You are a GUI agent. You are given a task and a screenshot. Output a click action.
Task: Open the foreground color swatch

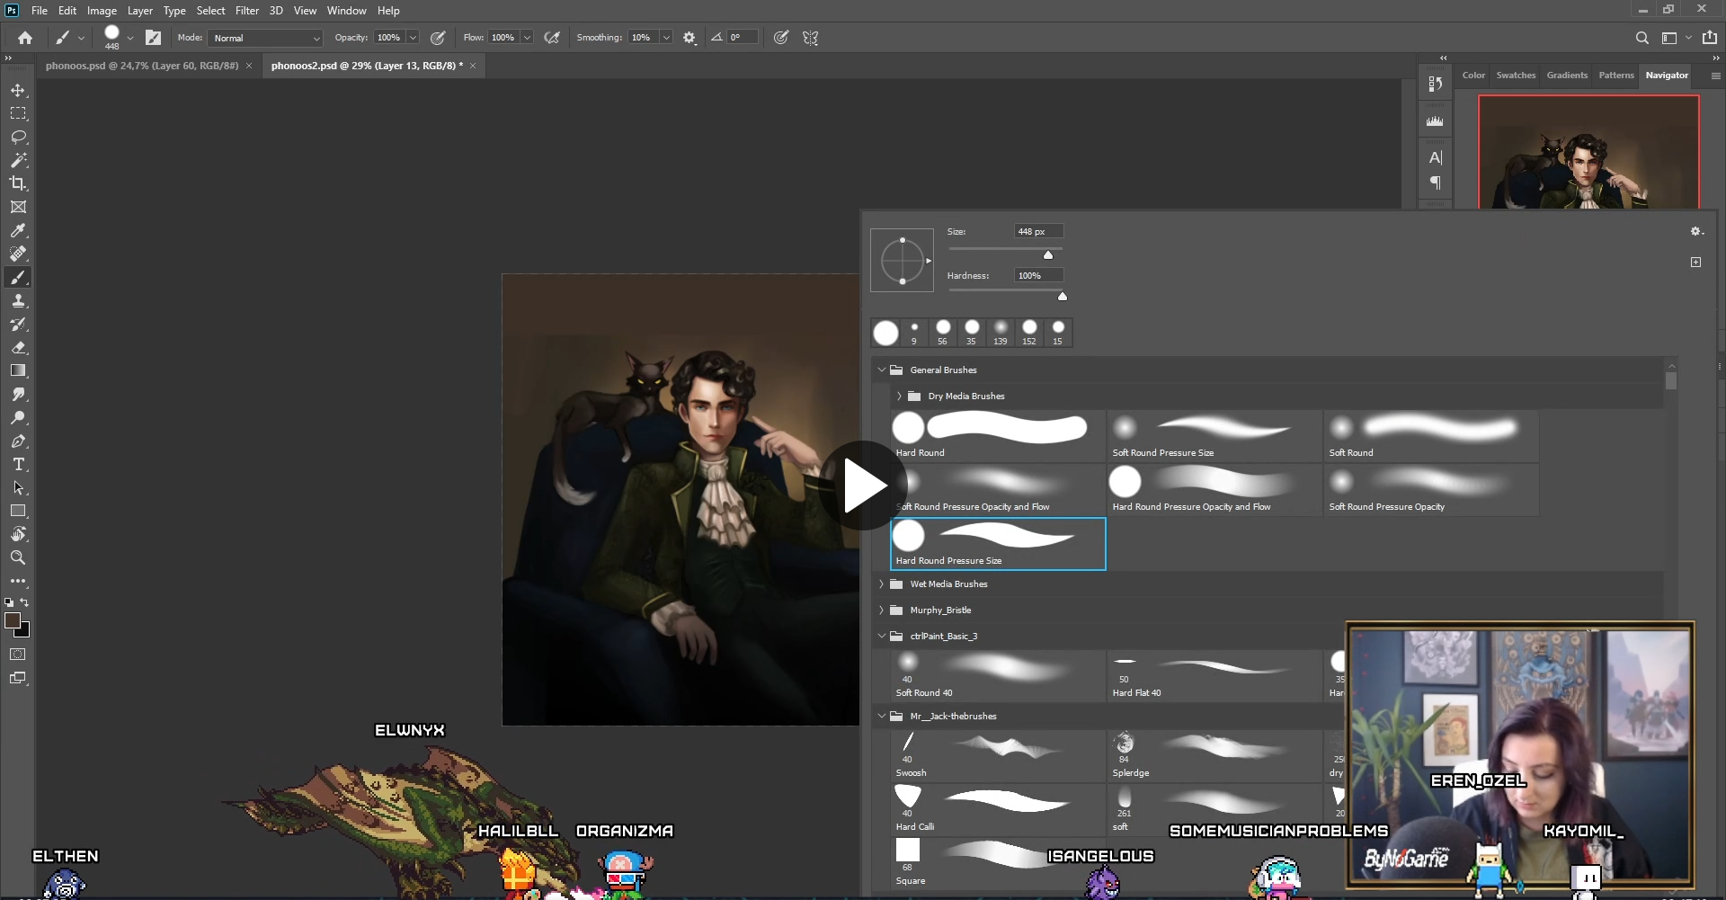13,620
